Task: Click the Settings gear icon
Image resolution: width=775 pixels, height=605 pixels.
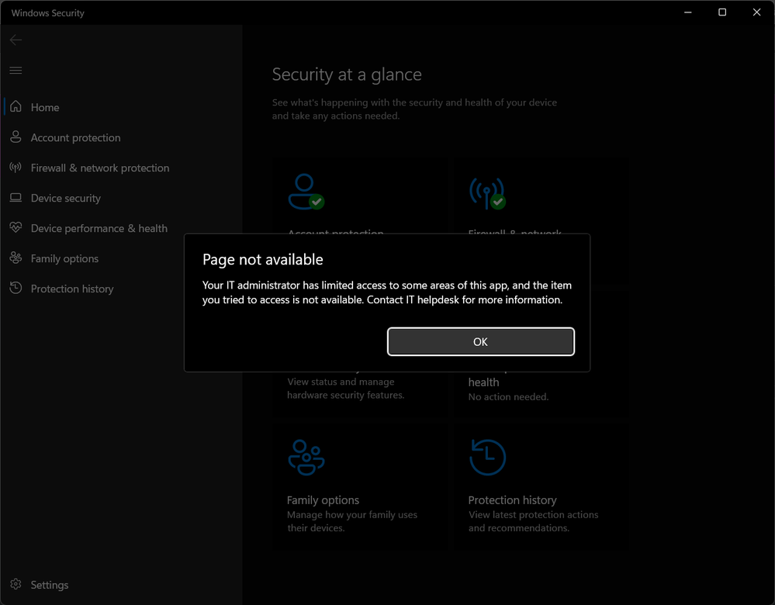Action: click(16, 584)
